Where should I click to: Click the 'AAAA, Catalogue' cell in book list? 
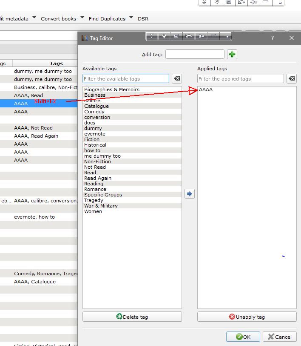45,282
